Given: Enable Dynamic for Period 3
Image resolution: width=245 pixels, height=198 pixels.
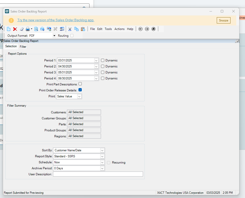Looking at the screenshot, I should point(102,72).
